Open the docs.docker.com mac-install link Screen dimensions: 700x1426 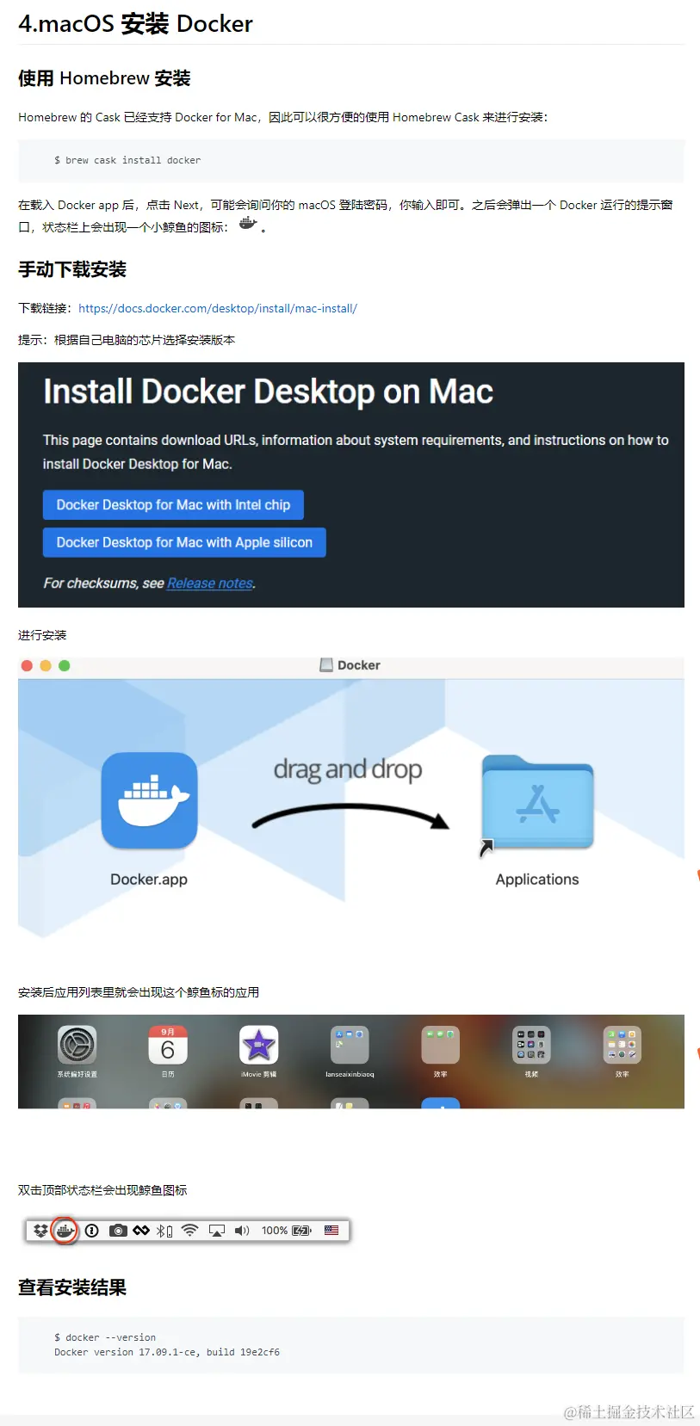pos(218,308)
